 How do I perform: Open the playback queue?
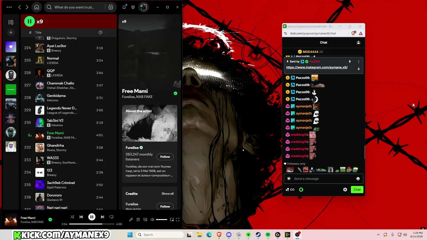click(138, 220)
